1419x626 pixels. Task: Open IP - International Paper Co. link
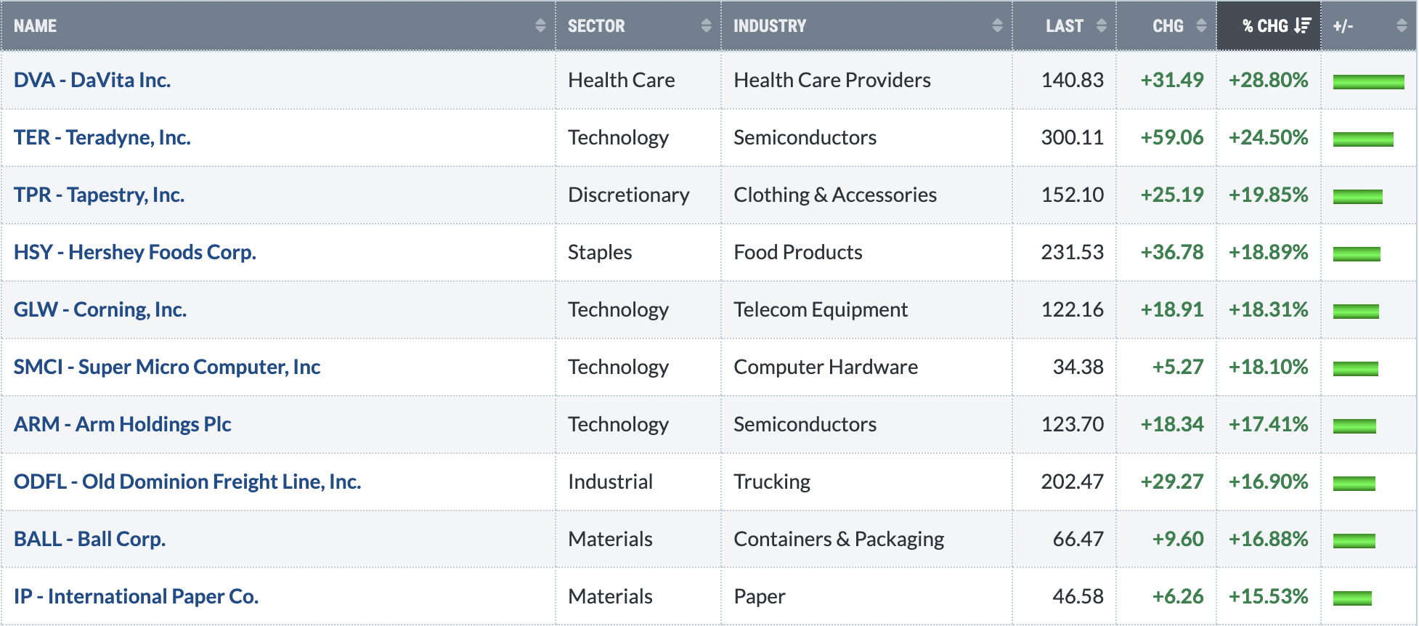click(137, 596)
